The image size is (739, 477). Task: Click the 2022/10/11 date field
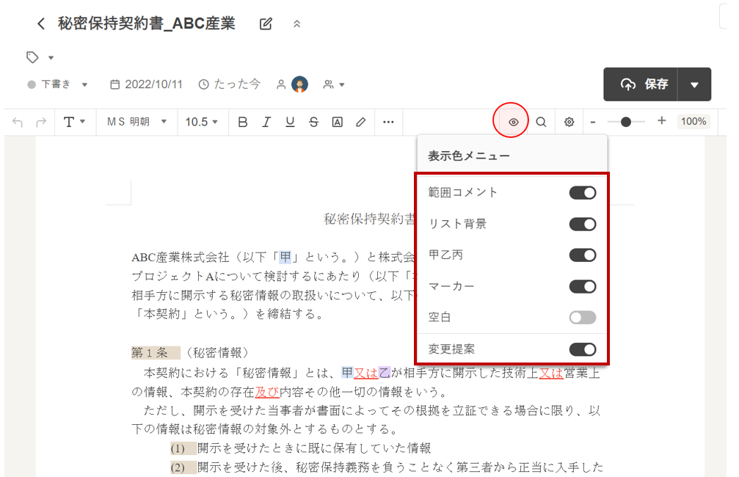click(146, 84)
